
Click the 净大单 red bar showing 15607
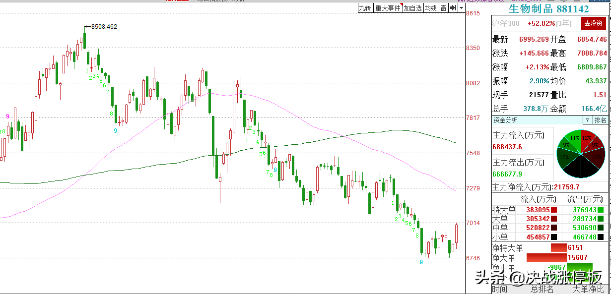pyautogui.click(x=546, y=257)
